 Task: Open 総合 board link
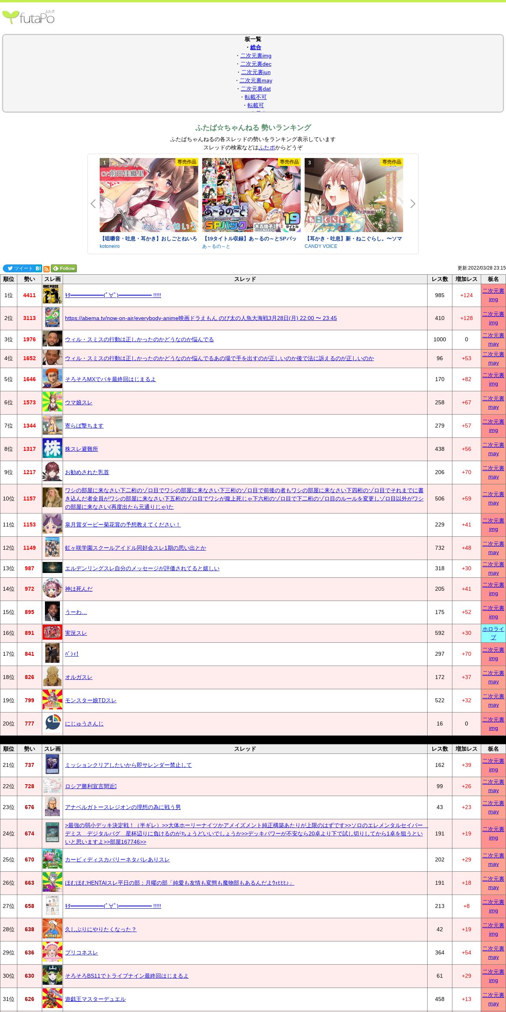255,47
